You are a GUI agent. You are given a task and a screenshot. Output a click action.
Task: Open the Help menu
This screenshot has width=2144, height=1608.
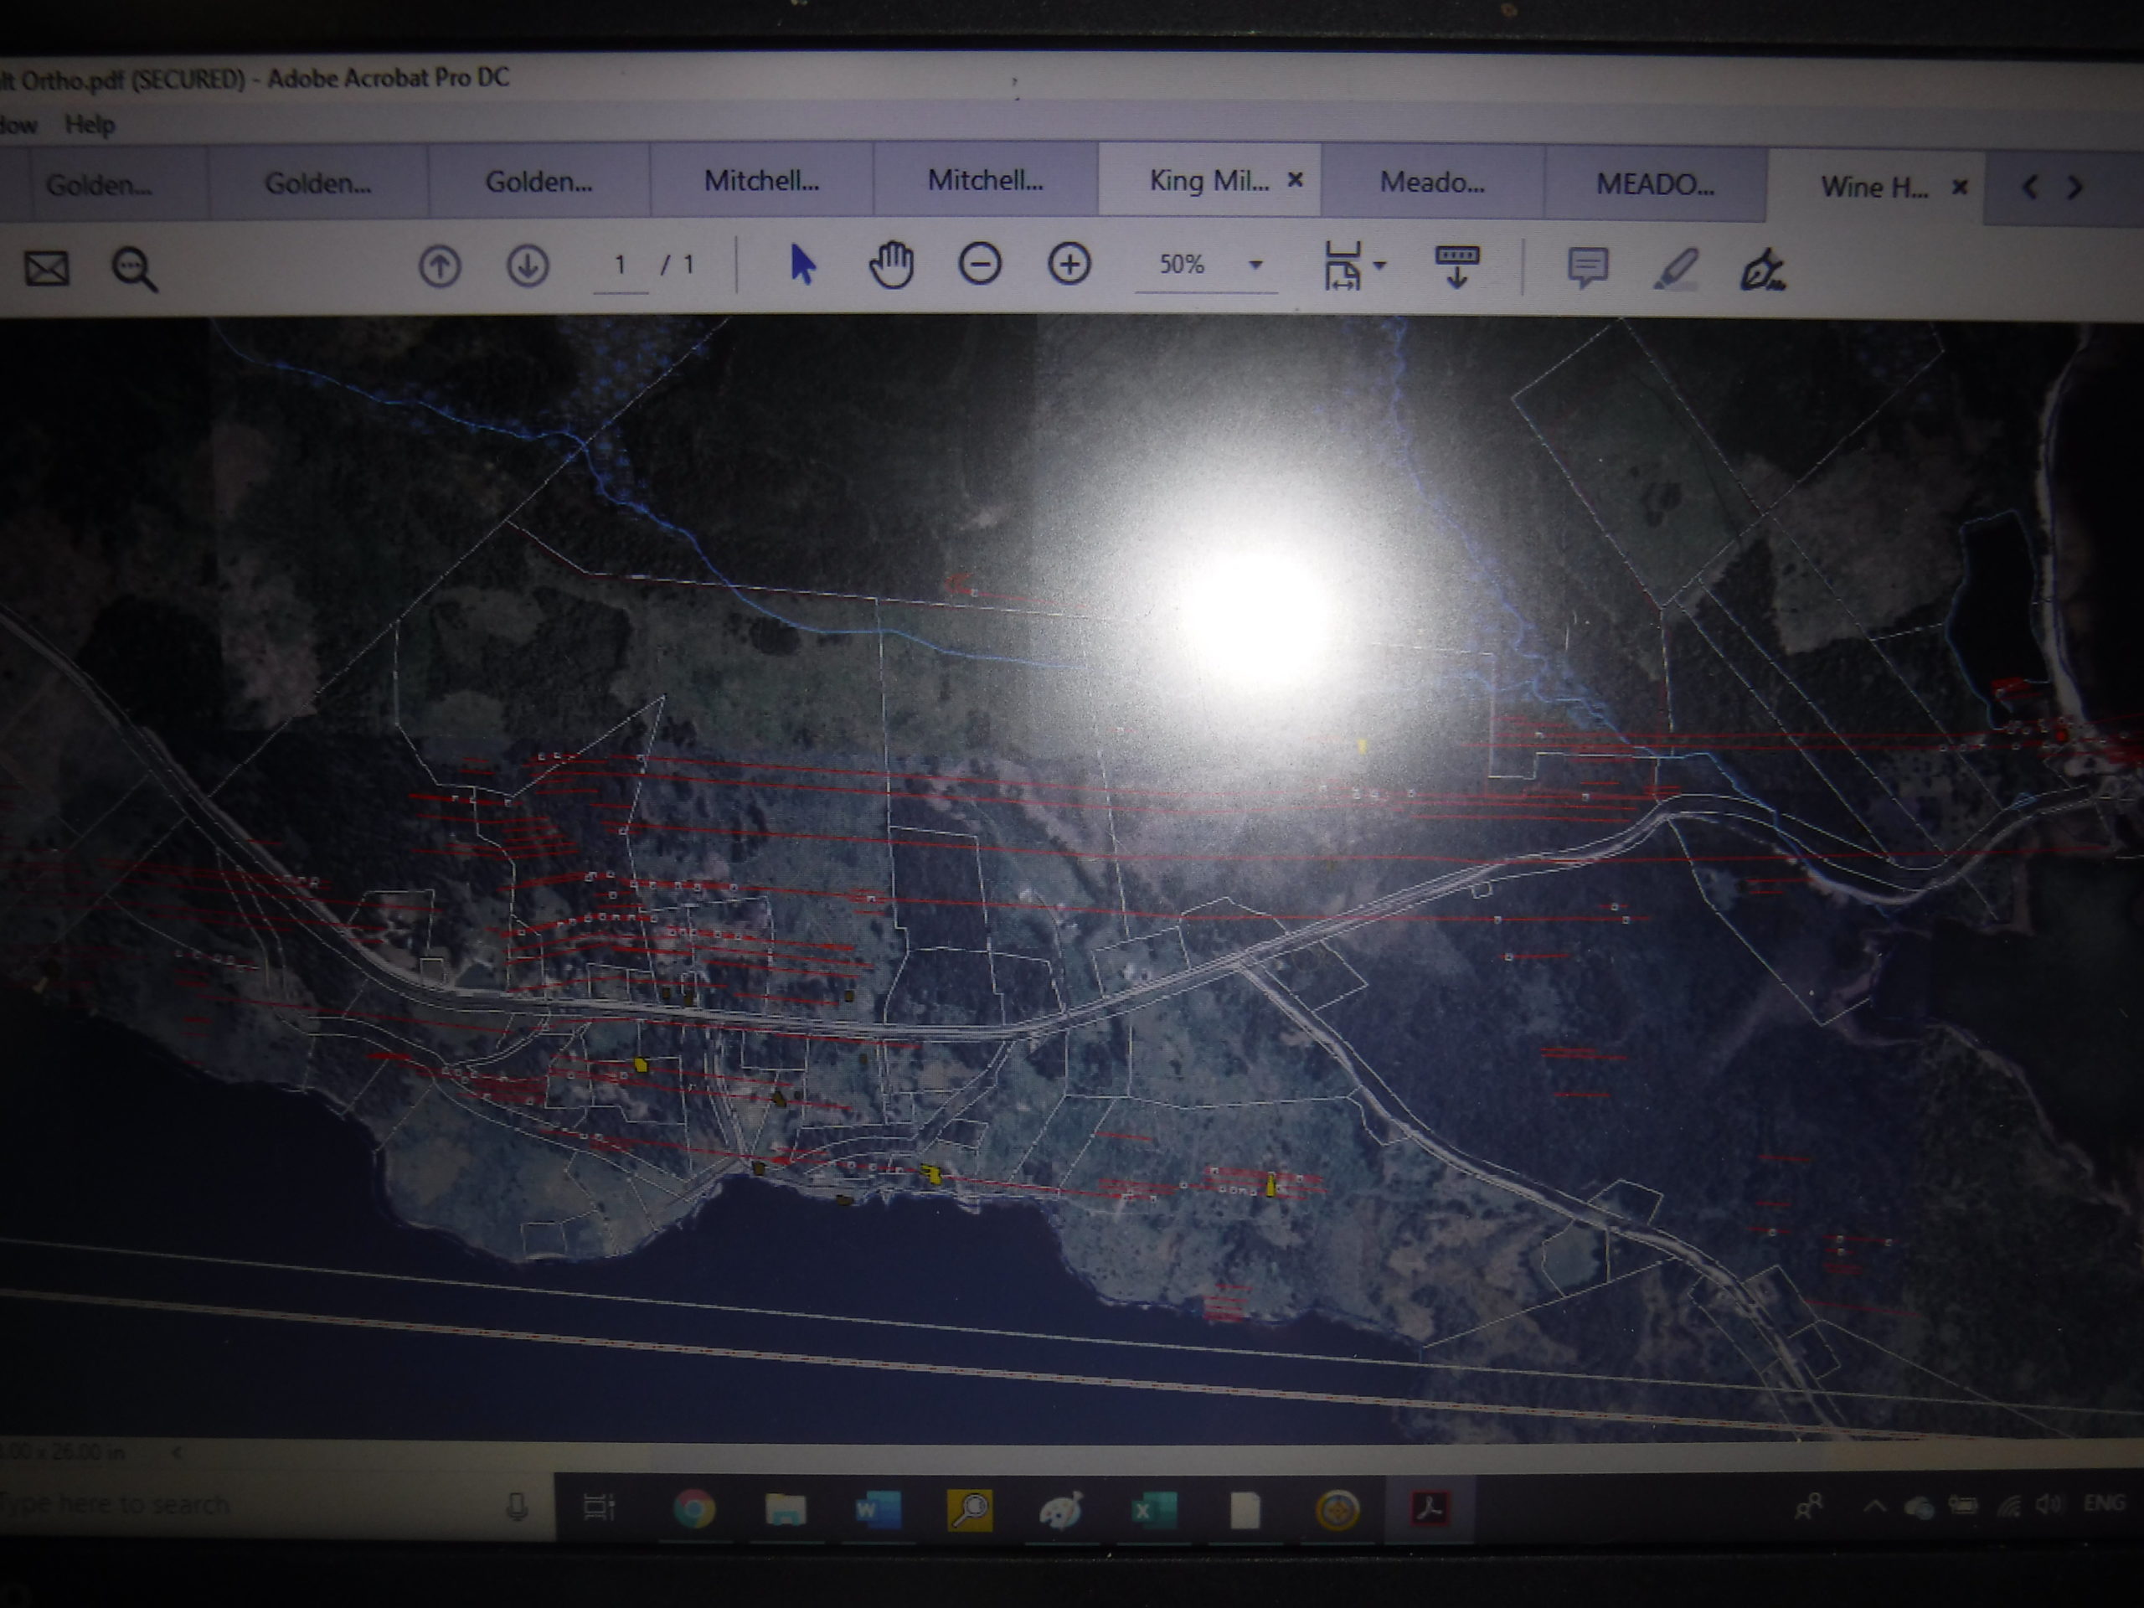pos(89,125)
